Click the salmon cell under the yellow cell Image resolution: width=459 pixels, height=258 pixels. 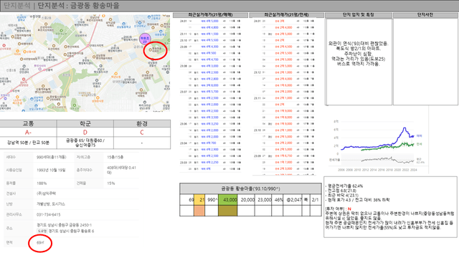199,211
